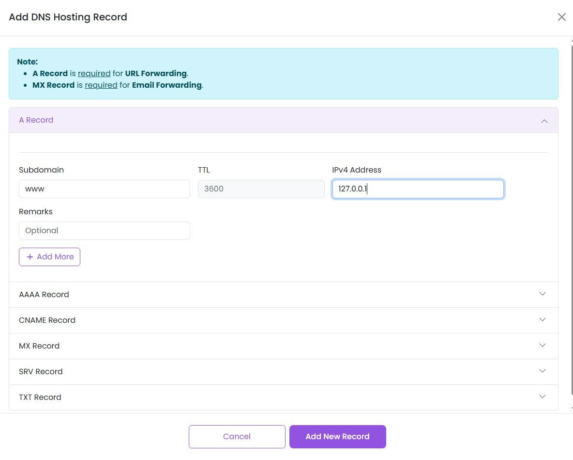The image size is (573, 460).
Task: Click the plus icon in Add More
Action: pyautogui.click(x=30, y=257)
